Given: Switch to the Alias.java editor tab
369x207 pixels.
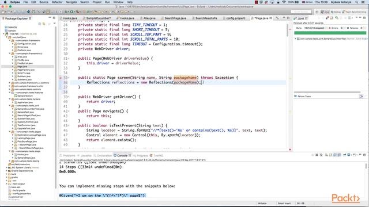Looking at the screenshot, I should point(148,18).
